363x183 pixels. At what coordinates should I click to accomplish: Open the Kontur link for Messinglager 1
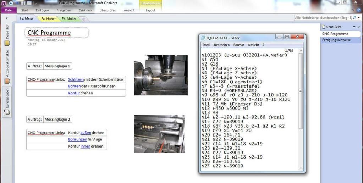74,93
